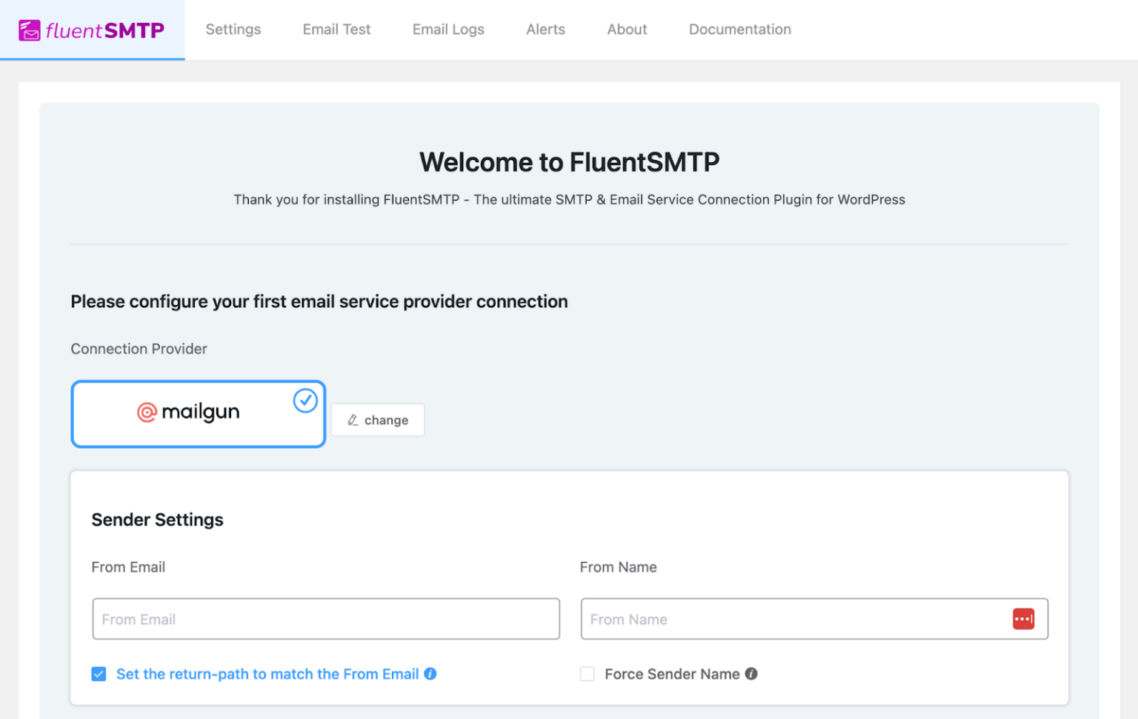Open the Documentation page

pyautogui.click(x=739, y=30)
